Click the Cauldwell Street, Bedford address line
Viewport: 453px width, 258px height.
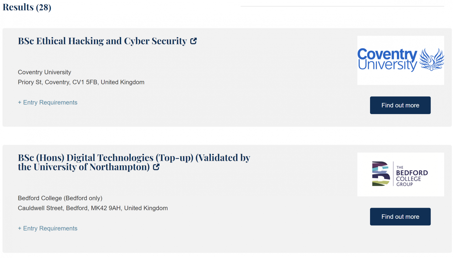point(93,208)
